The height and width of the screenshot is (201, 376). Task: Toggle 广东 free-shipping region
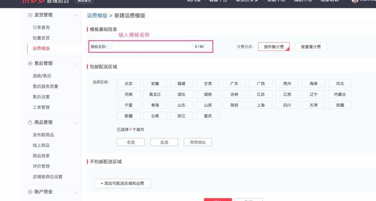[234, 84]
